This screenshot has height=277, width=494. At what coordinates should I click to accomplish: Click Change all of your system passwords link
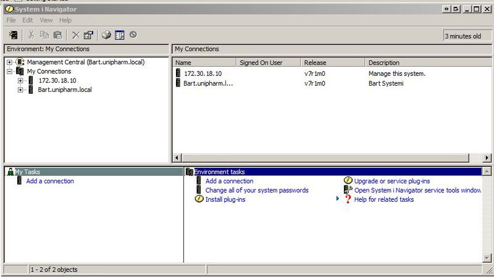257,190
